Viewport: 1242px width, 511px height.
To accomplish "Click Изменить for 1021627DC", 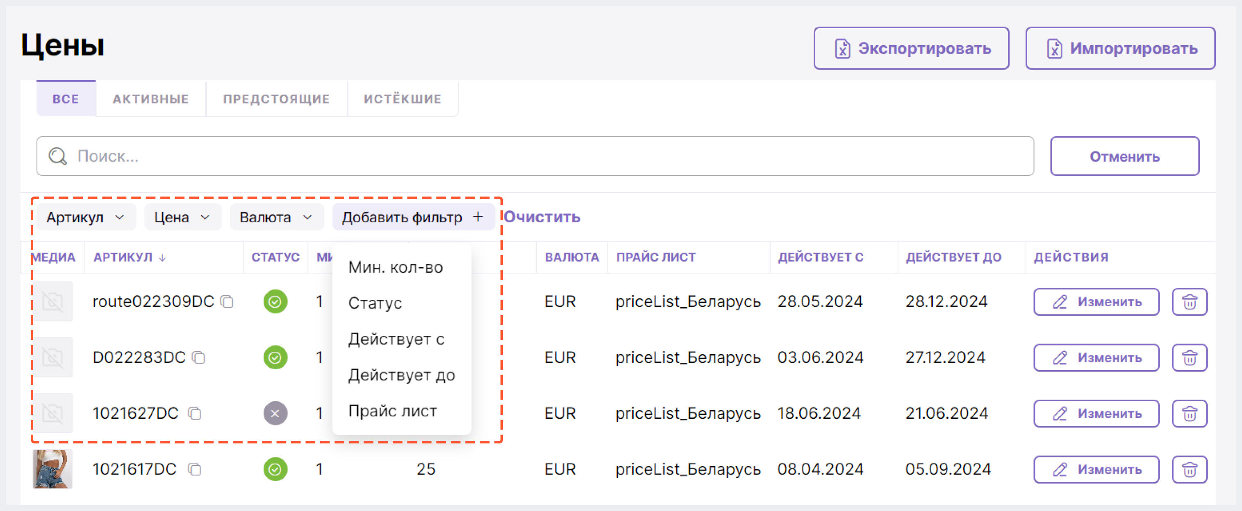I will coord(1096,414).
